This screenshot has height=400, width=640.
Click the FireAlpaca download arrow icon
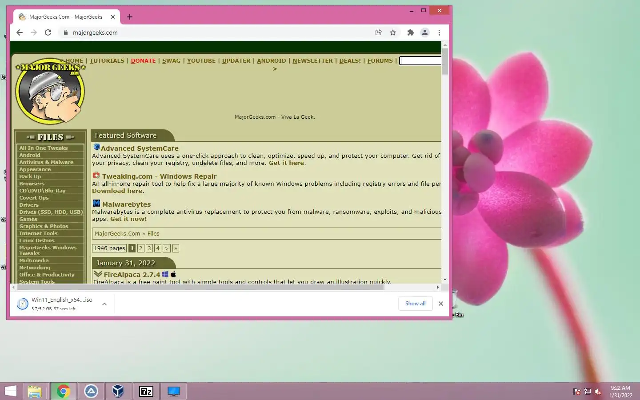(98, 274)
